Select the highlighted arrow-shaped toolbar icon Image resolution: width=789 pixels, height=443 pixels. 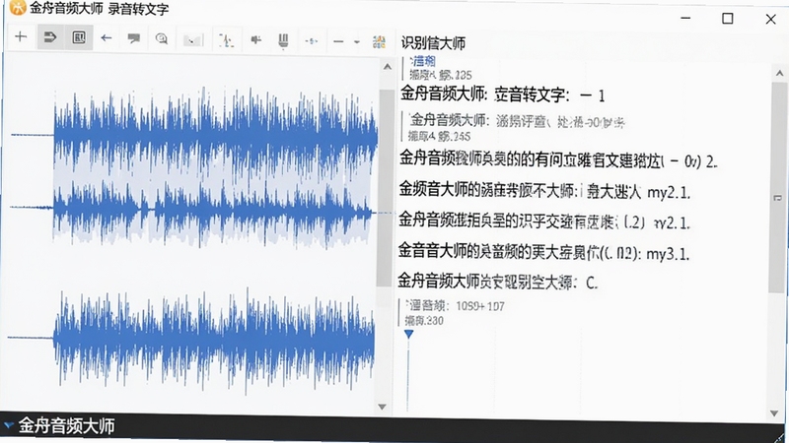point(50,37)
